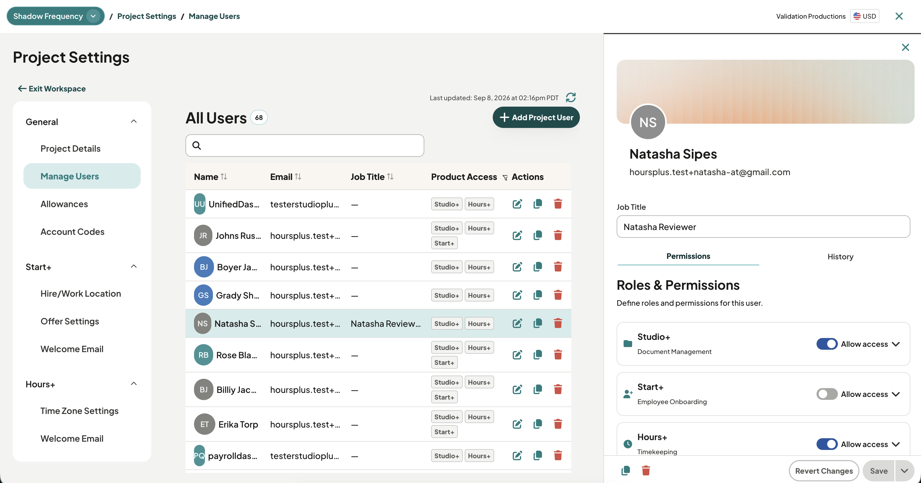Duplicate the Boyer Ja... user row
The height and width of the screenshot is (483, 921).
(x=537, y=267)
